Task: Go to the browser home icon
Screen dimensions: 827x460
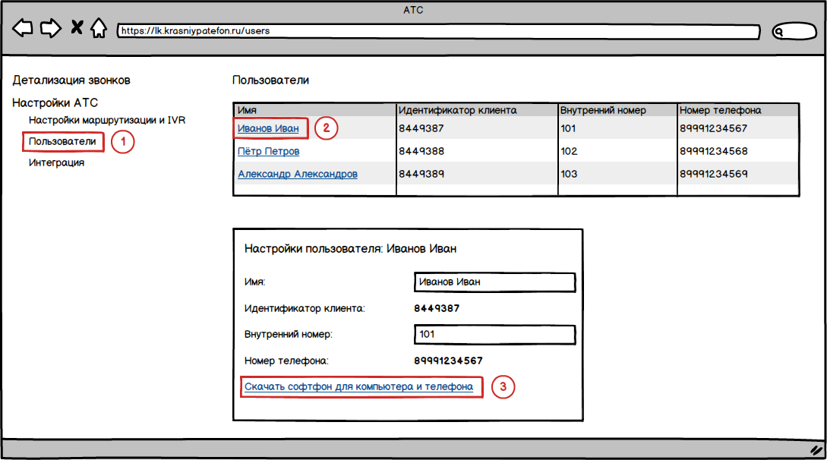Action: click(98, 29)
